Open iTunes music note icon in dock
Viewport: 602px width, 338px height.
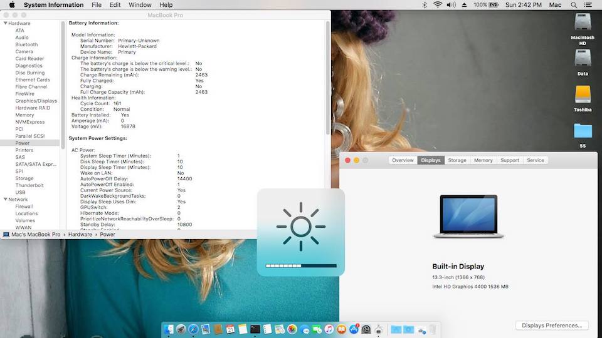329,329
